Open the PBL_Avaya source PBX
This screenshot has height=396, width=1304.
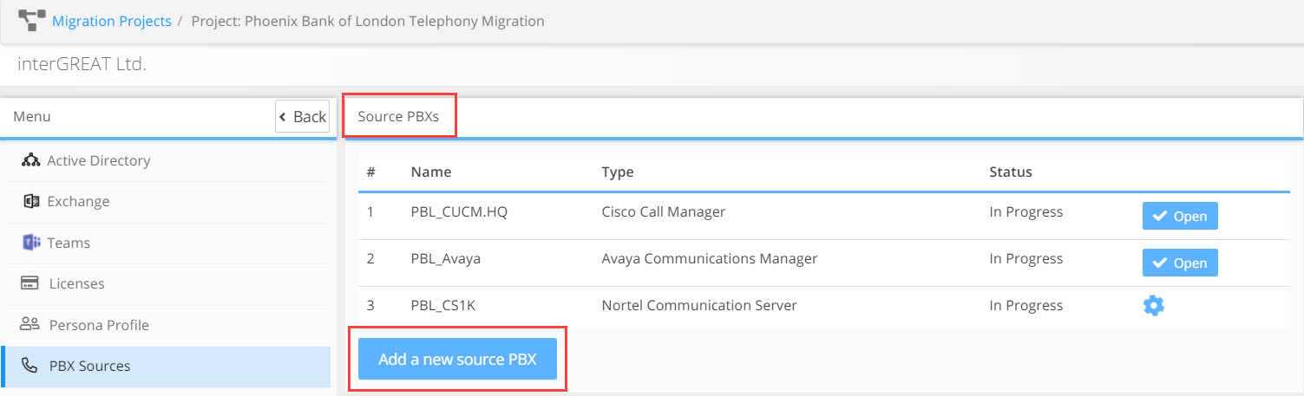pyautogui.click(x=1180, y=263)
